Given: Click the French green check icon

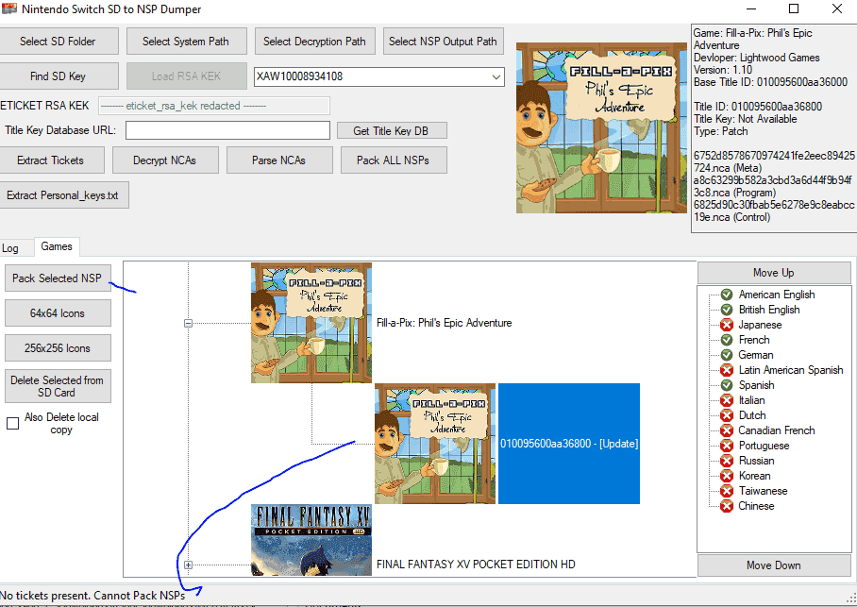Looking at the screenshot, I should (x=727, y=340).
